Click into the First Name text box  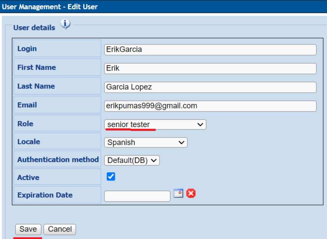(x=210, y=69)
